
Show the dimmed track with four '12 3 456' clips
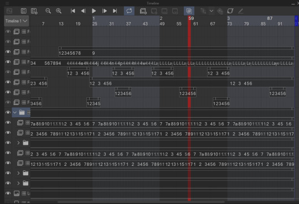click(8, 72)
